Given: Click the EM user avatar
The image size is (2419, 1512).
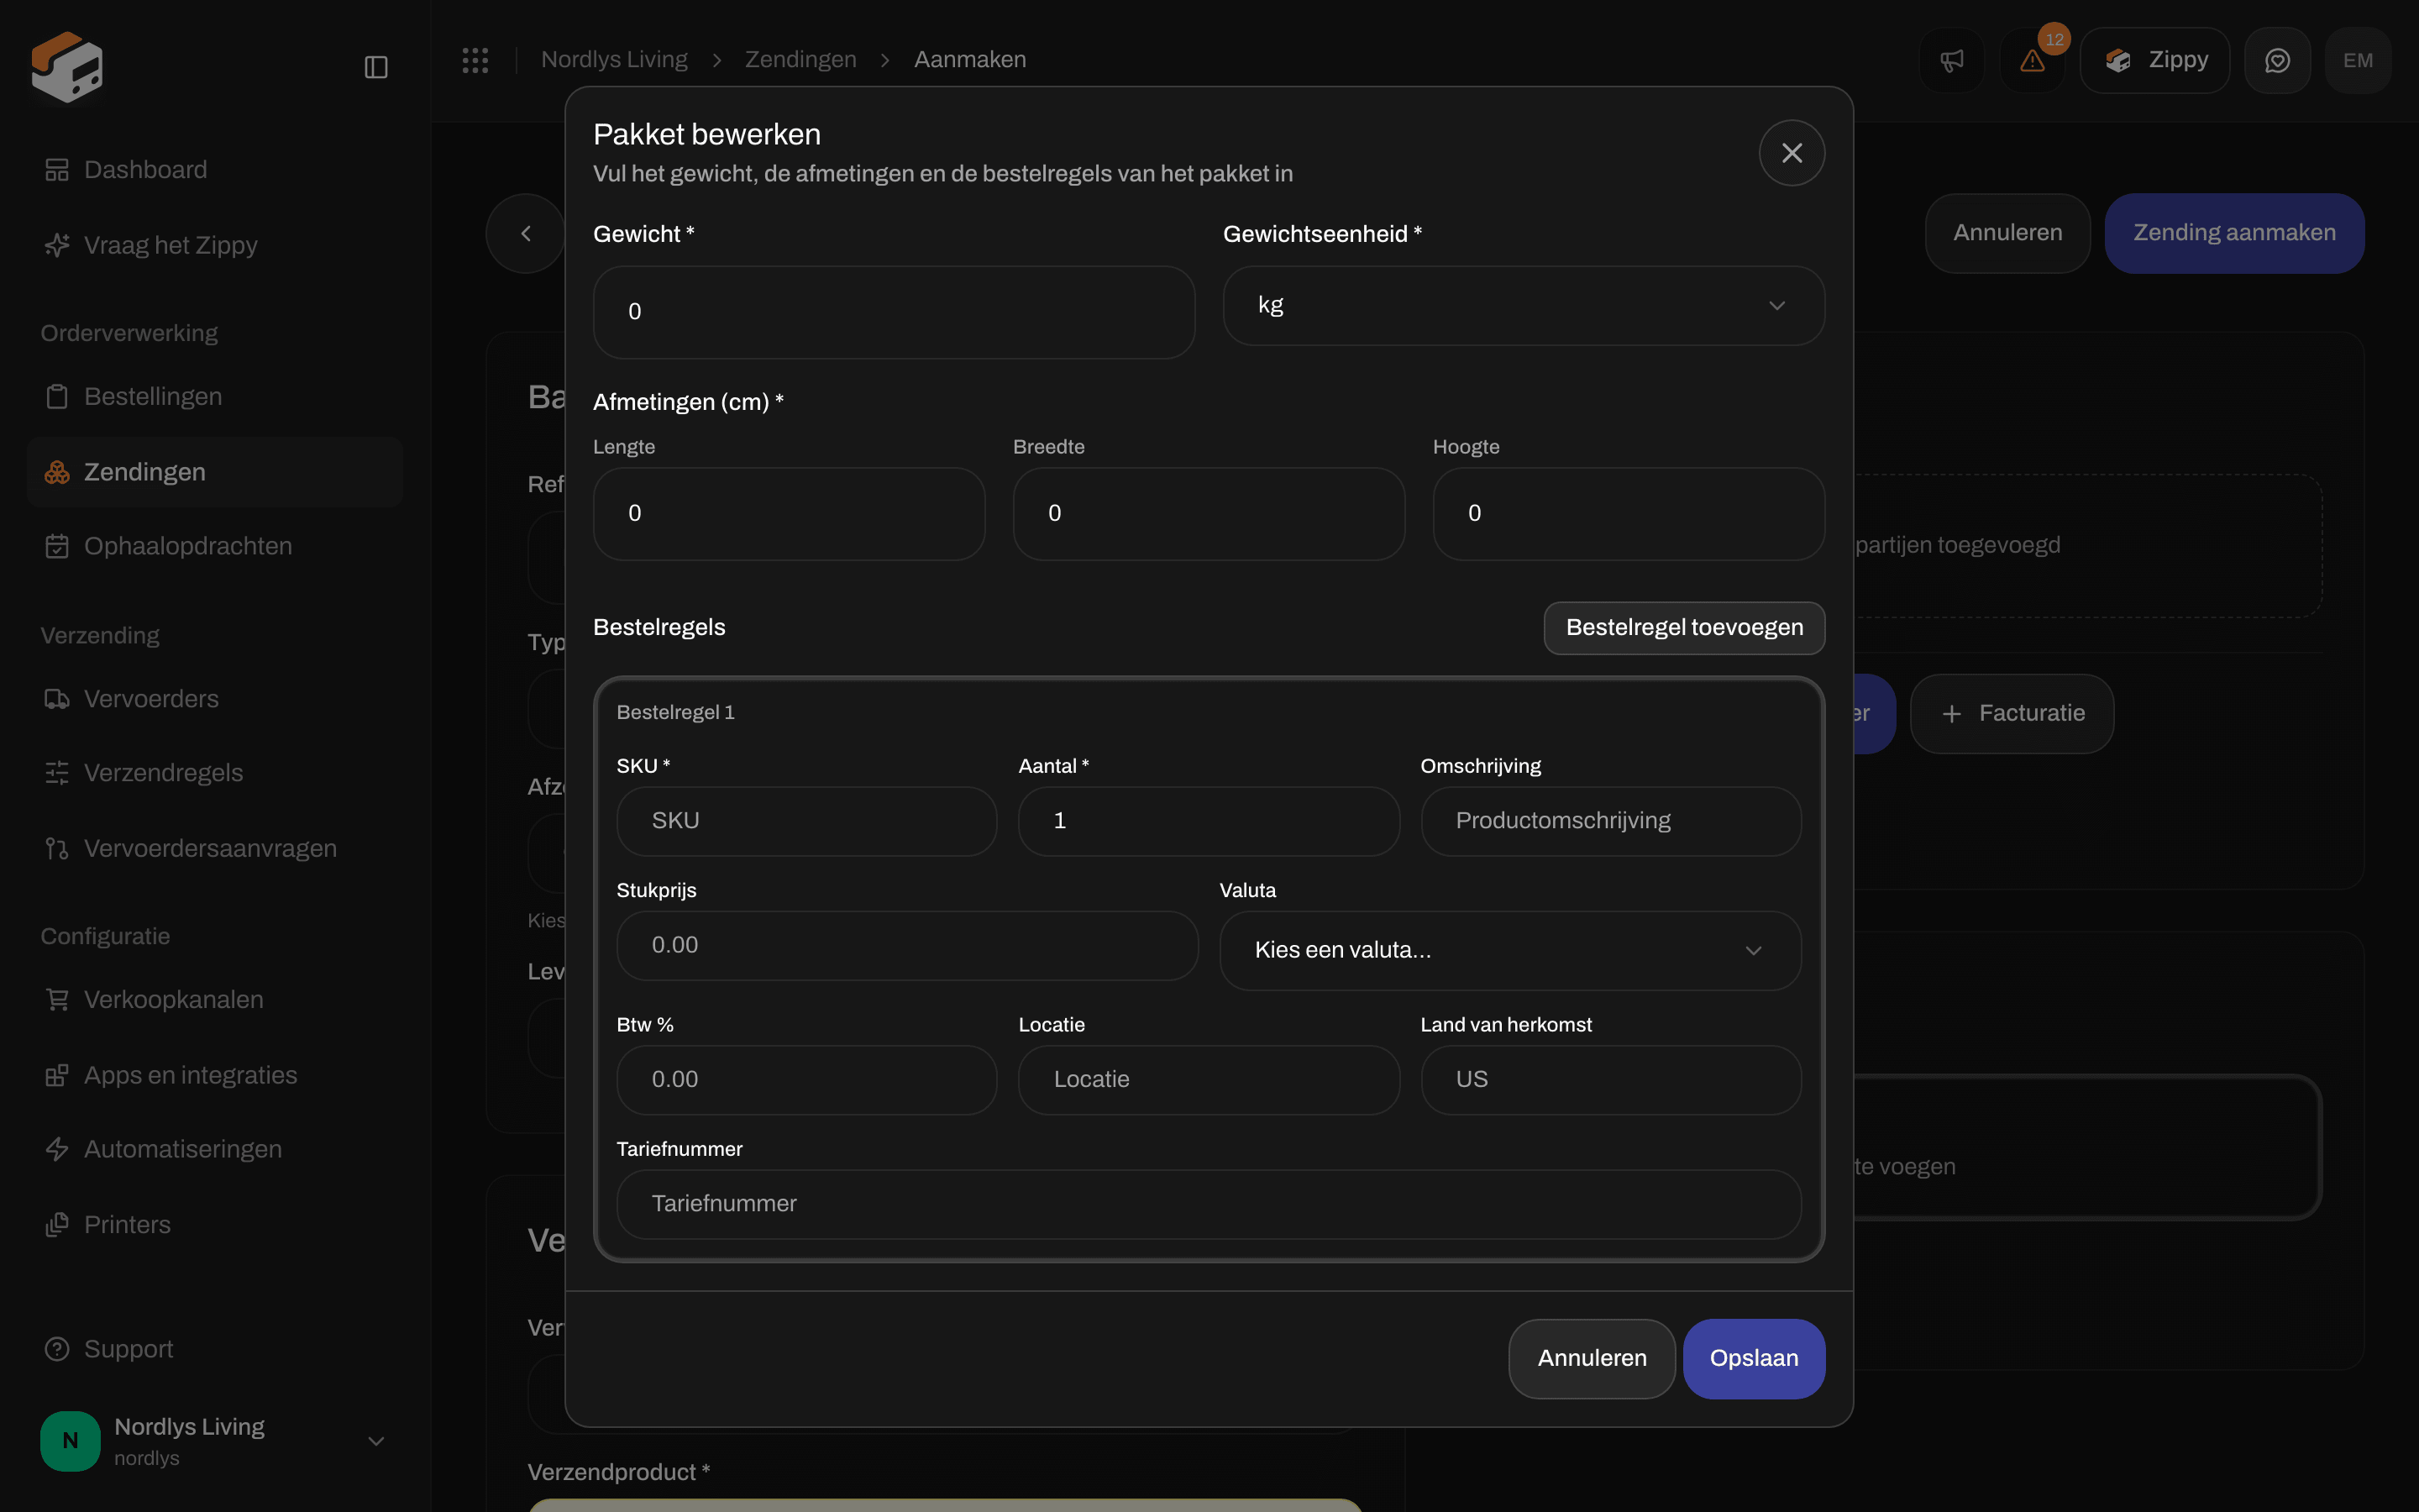Looking at the screenshot, I should click(x=2358, y=61).
